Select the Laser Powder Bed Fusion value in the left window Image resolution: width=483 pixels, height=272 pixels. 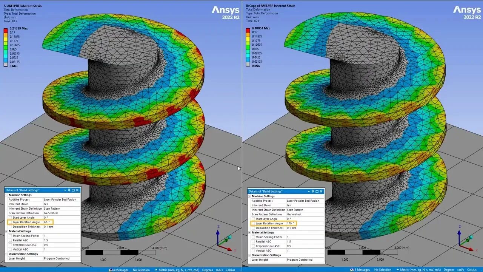(x=62, y=199)
